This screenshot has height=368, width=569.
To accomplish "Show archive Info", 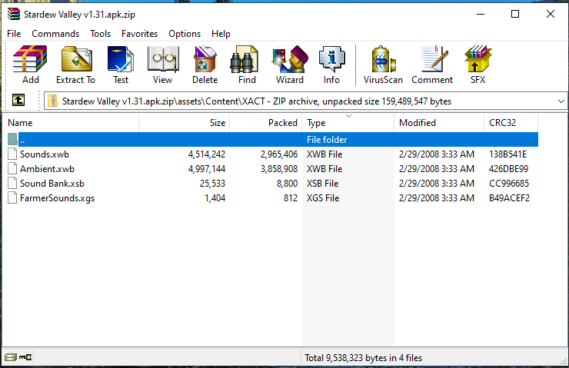I will [x=331, y=65].
